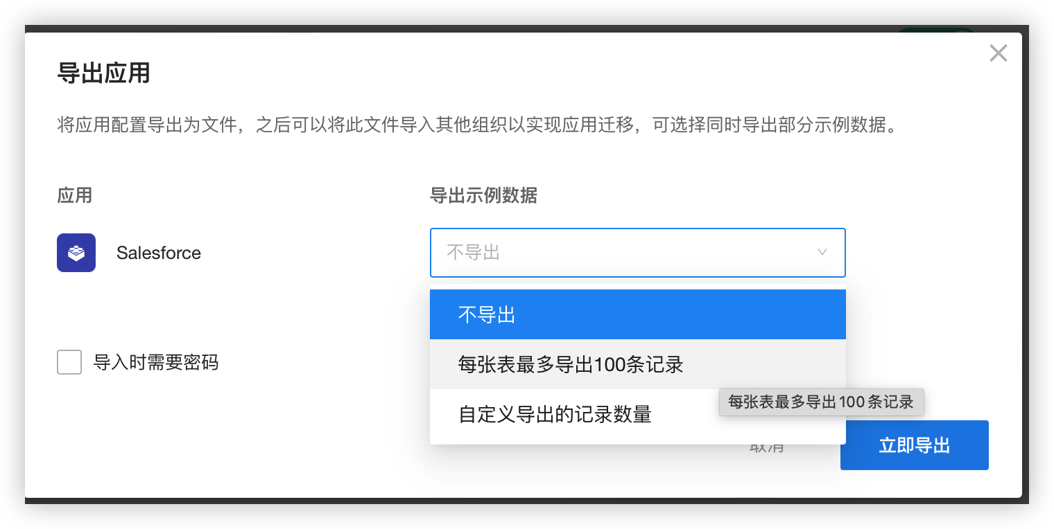Screen dimensions: 1054x529
Task: Click the Salesforce application name text
Action: [159, 253]
